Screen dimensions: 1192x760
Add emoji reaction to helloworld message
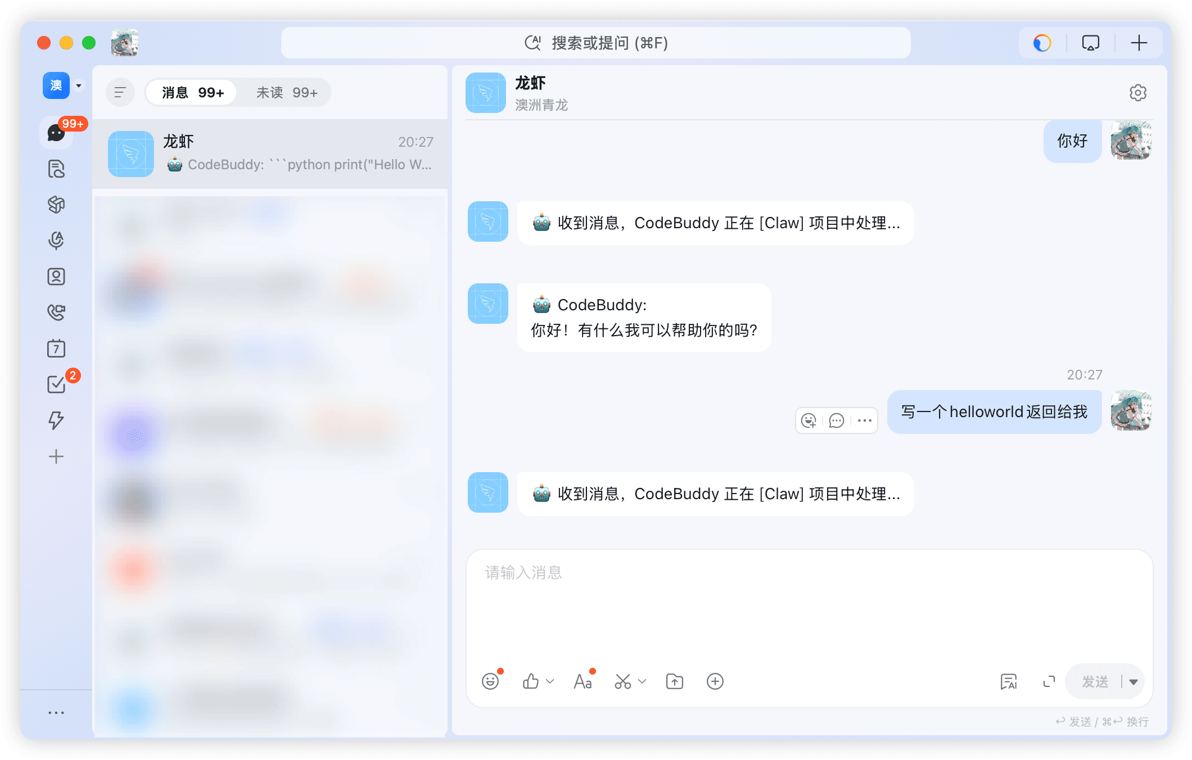coord(809,420)
